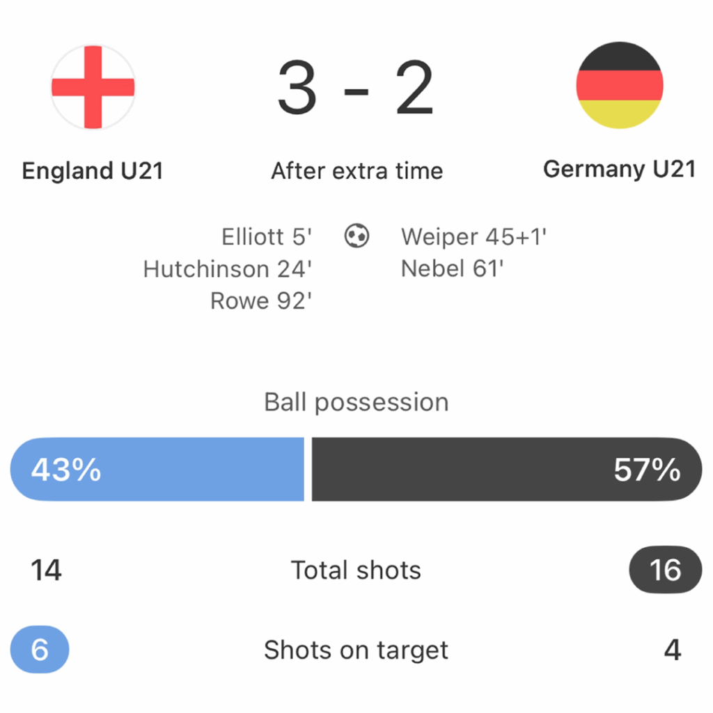Select the 3 - 2 final score
713x713 pixels.
(x=356, y=87)
